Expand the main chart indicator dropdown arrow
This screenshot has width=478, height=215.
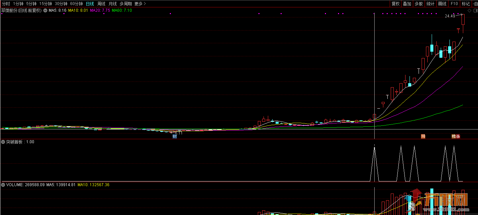point(45,10)
